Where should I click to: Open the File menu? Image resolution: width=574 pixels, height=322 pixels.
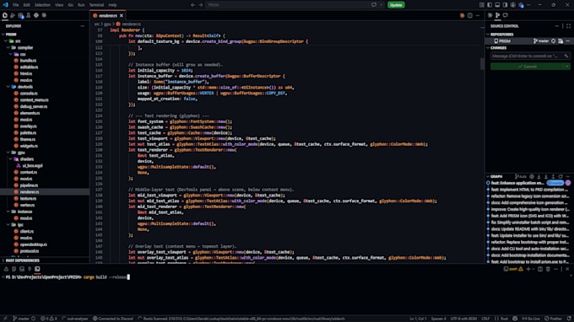coord(15,5)
